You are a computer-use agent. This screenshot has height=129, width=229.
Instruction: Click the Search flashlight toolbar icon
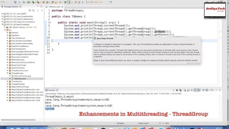click(x=60, y=2)
